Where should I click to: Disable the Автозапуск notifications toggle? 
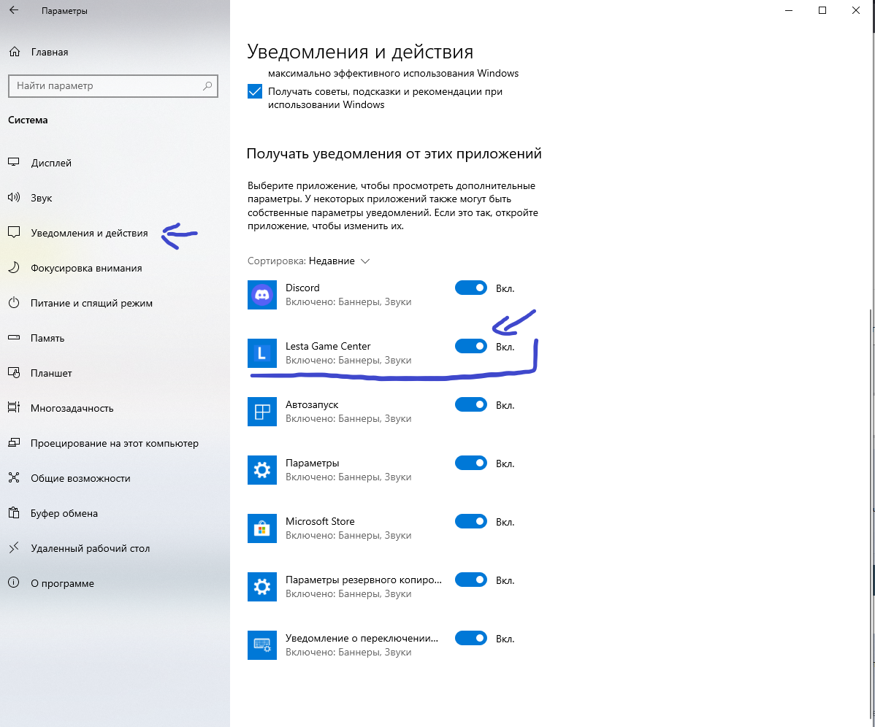click(471, 405)
